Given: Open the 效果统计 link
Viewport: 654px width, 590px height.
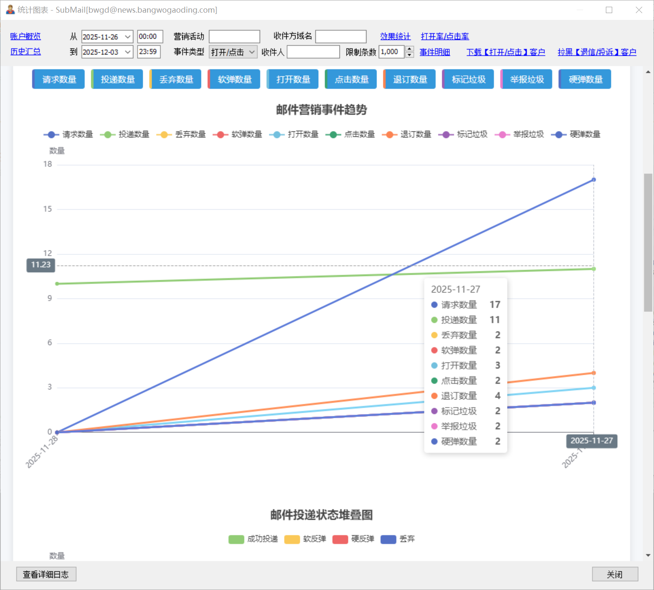Looking at the screenshot, I should click(395, 36).
